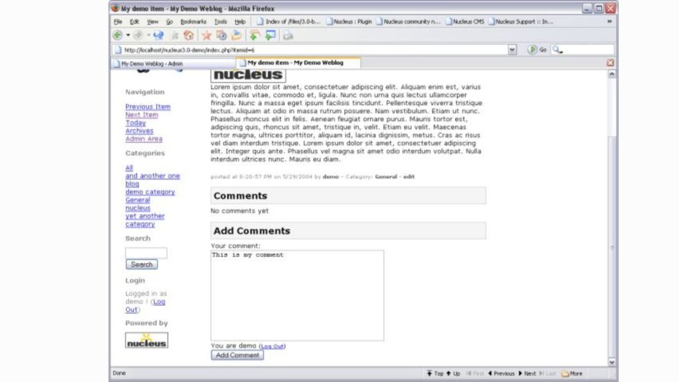The height and width of the screenshot is (382, 679).
Task: Click the Go button beside address bar
Action: pyautogui.click(x=537, y=50)
